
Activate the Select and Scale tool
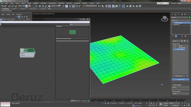[x=46, y=6]
